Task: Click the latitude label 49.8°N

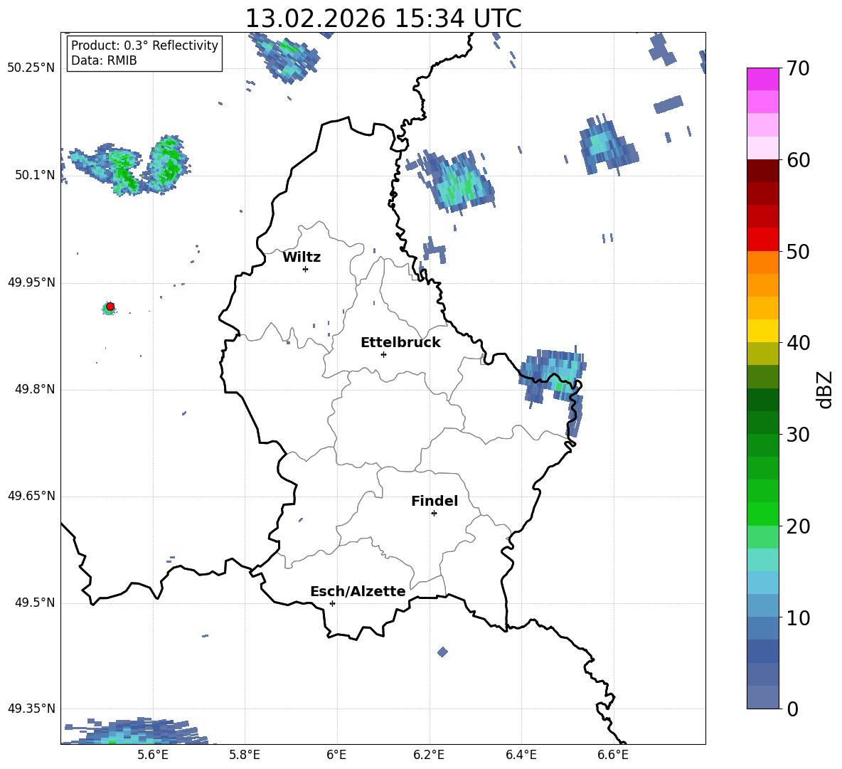Action: [35, 389]
